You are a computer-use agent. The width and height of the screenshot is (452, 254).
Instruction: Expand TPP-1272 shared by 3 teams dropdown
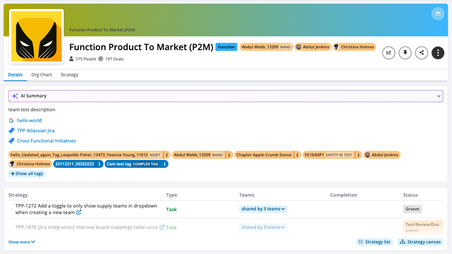click(263, 209)
